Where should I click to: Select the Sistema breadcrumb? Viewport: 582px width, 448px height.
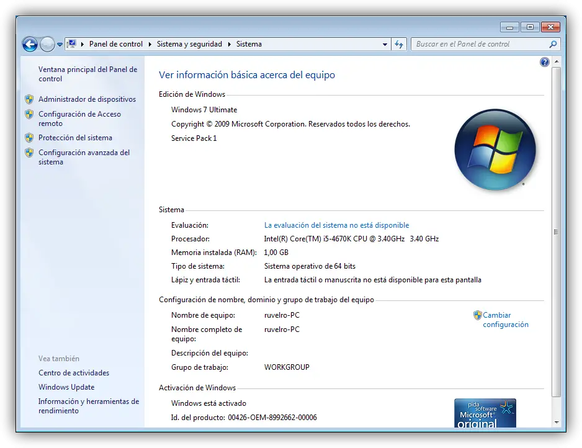(249, 44)
